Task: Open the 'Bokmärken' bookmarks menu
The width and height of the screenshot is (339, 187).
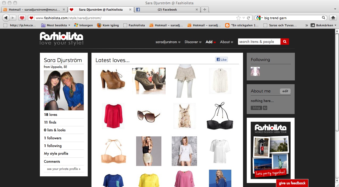Action: click(324, 25)
